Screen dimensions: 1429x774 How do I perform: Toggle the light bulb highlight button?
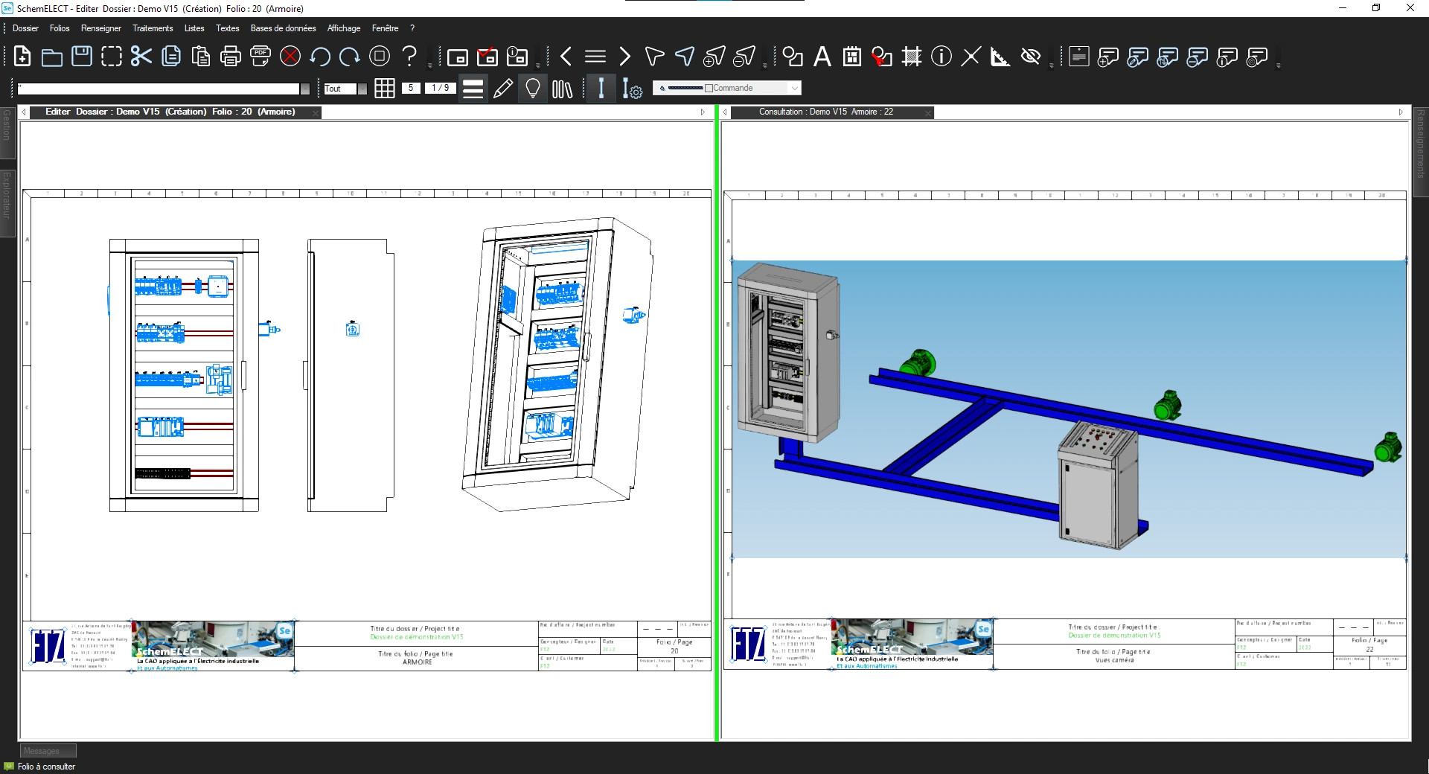(x=533, y=89)
